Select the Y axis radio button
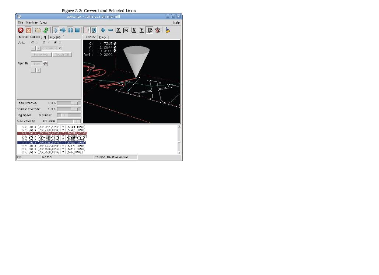This screenshot has height=275, width=379. [x=44, y=43]
